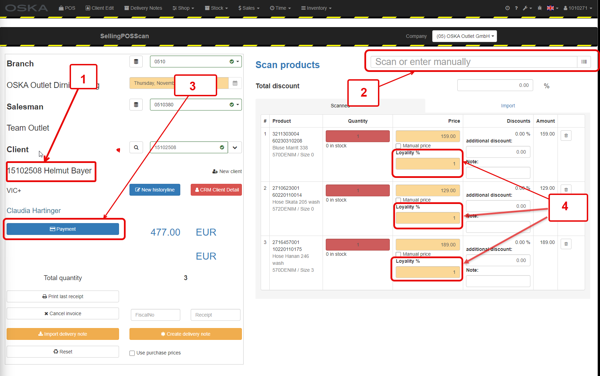Image resolution: width=600 pixels, height=376 pixels.
Task: Click the date field showing Thursday
Action: [x=179, y=83]
